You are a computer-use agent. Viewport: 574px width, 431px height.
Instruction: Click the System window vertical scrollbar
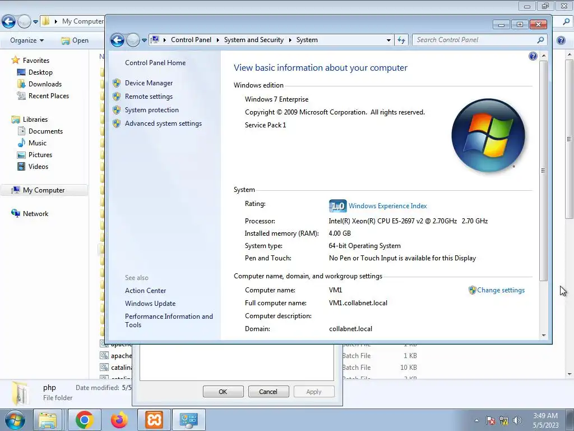tap(544, 171)
